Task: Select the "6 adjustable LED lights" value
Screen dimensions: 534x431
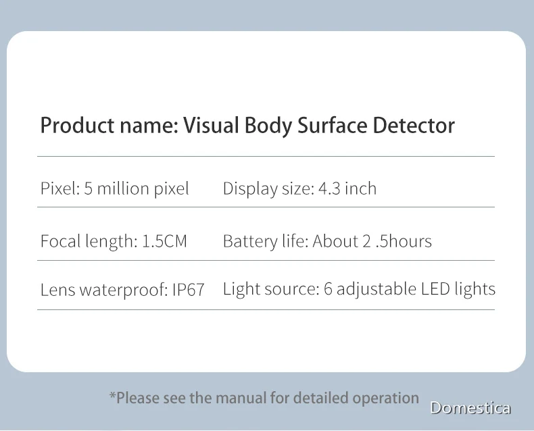Action: point(409,289)
